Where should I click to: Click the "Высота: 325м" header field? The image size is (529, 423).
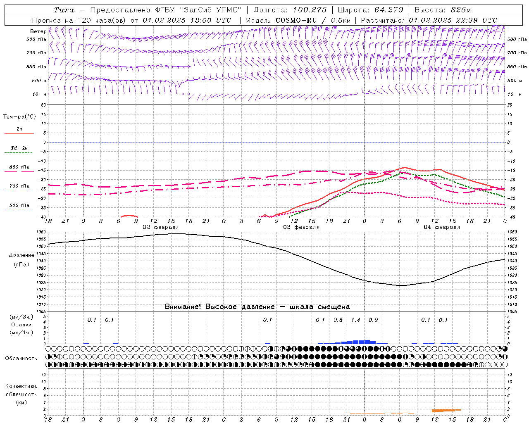[x=443, y=10]
